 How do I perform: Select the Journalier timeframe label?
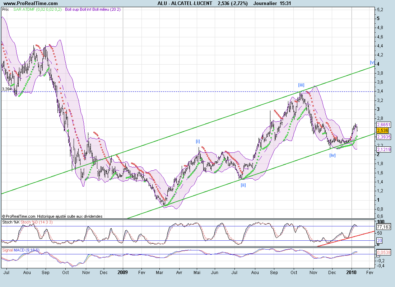pos(265,3)
